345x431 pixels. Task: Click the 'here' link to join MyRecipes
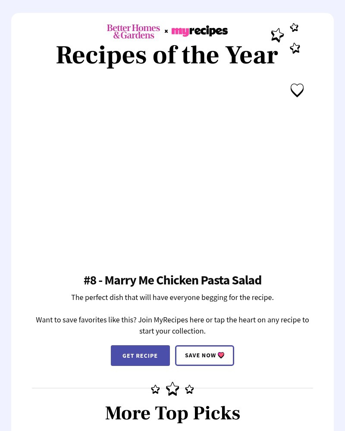197,319
